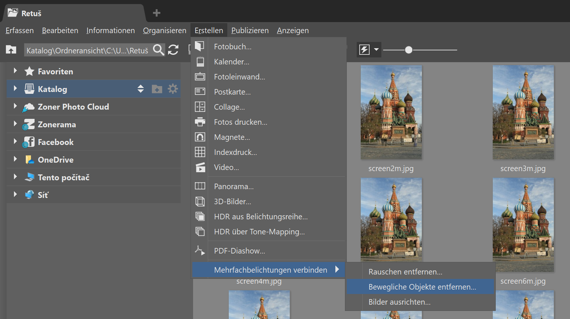
Task: Expand the Facebook node
Action: click(x=15, y=141)
